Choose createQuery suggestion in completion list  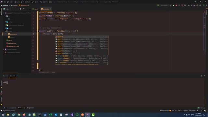(x=82, y=58)
